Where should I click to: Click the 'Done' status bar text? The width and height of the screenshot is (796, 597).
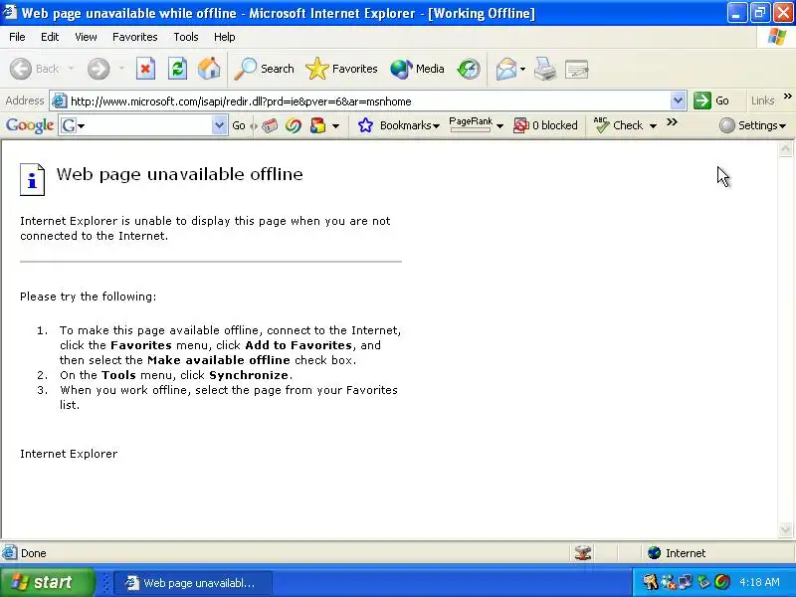pyautogui.click(x=34, y=553)
